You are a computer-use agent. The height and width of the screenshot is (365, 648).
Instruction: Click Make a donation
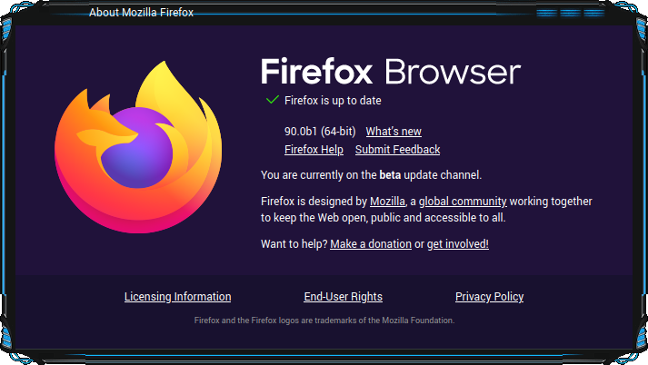tap(371, 244)
